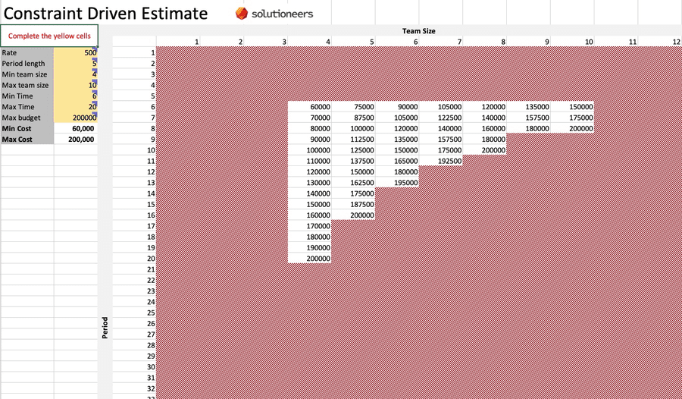The height and width of the screenshot is (399, 682).
Task: Click the vertical Period axis label
Action: (x=105, y=328)
